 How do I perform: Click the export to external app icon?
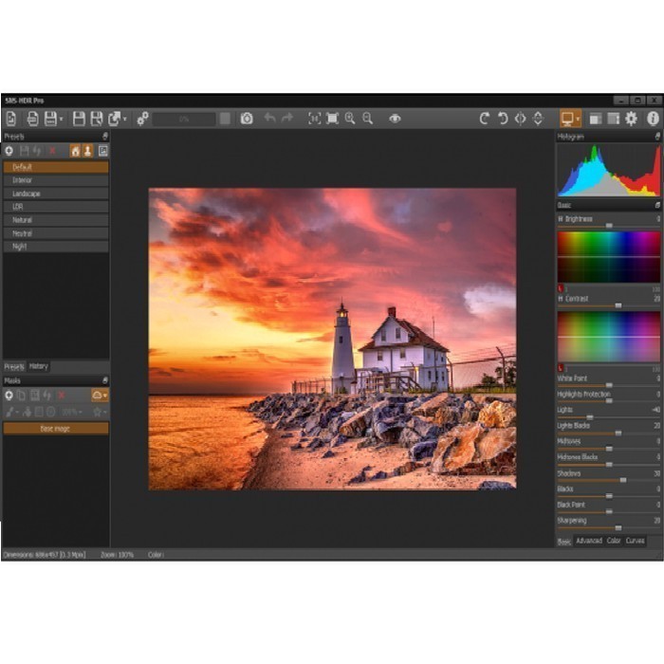(115, 119)
